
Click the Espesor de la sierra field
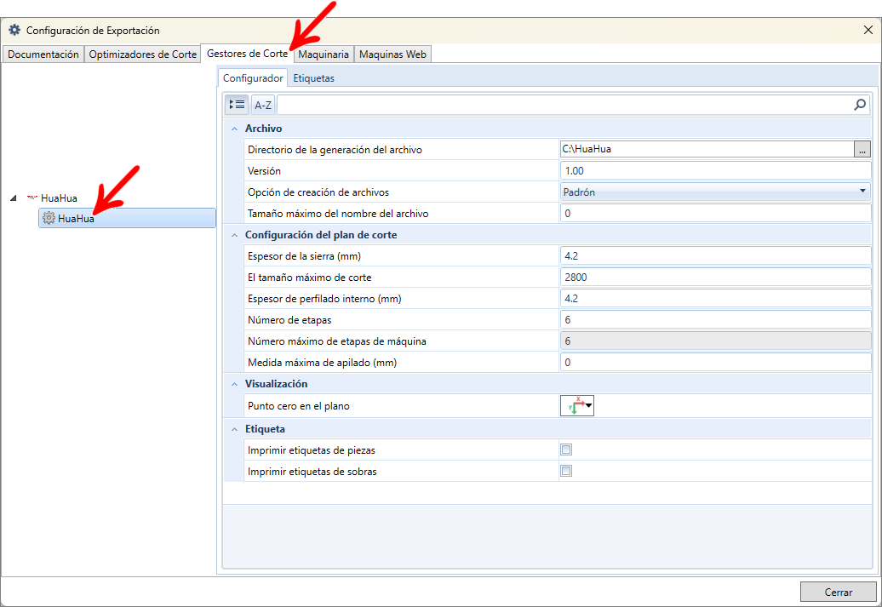(x=715, y=256)
